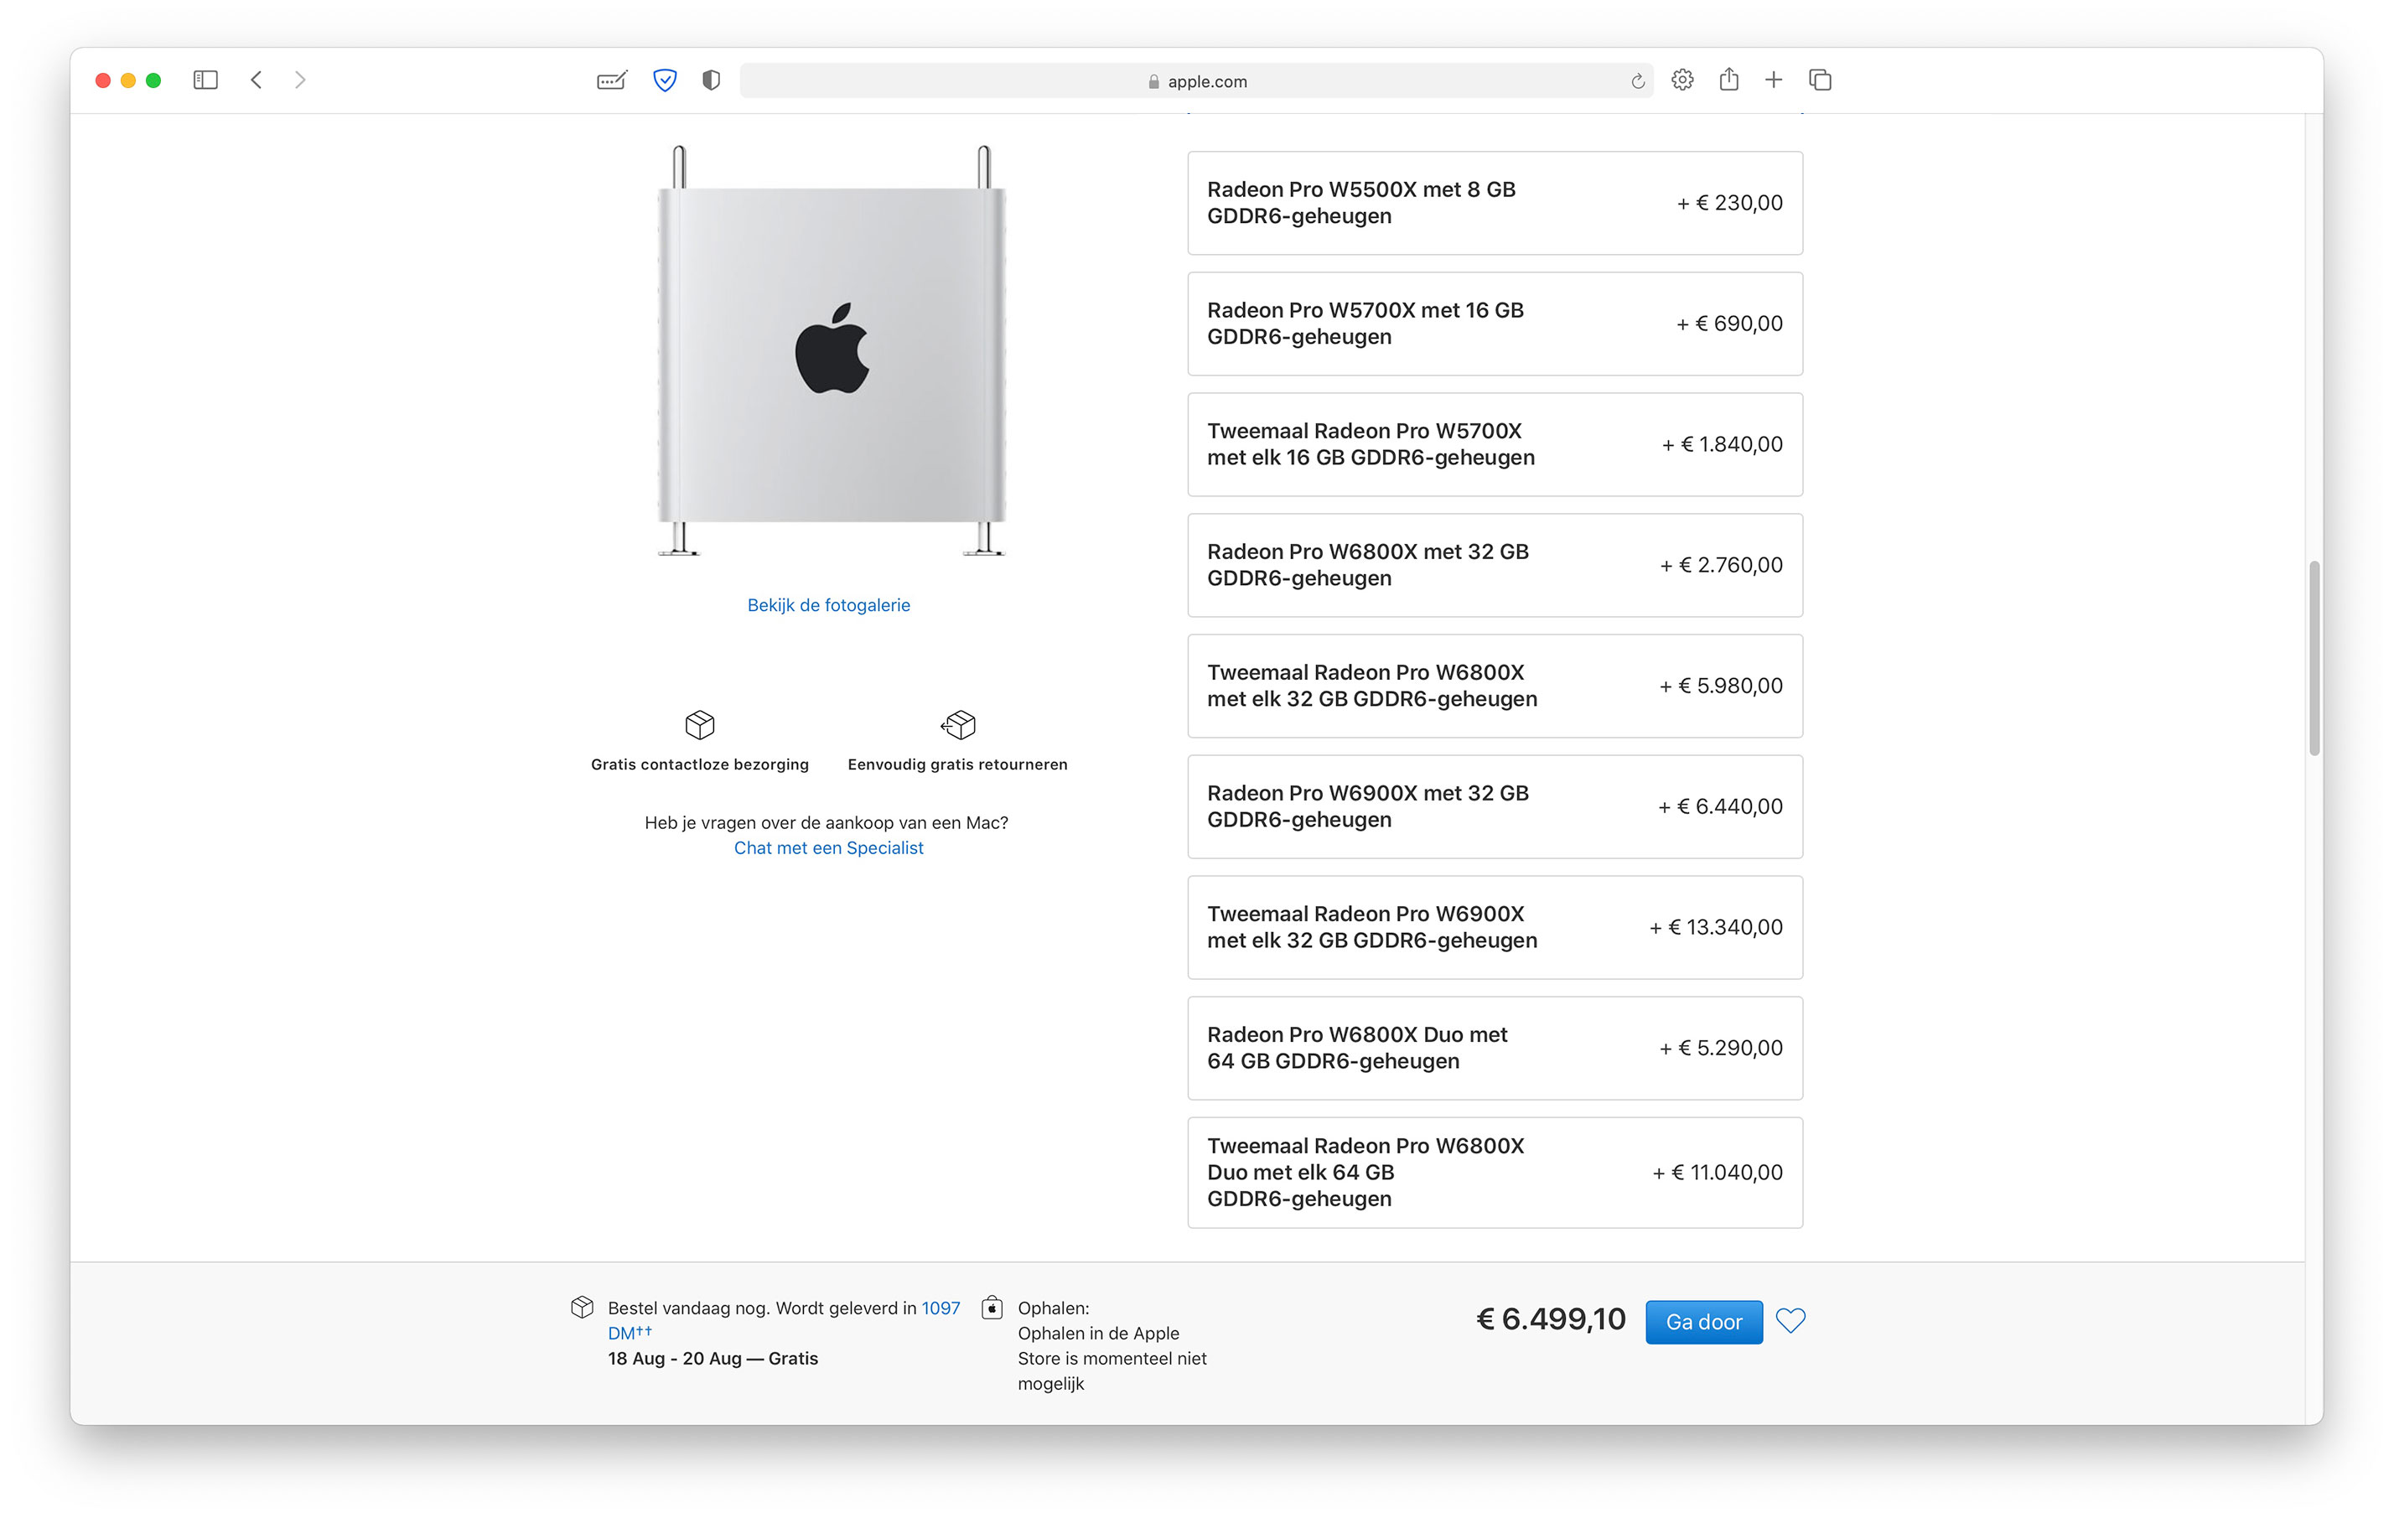
Task: Select Radeon Pro W5500X met 8 GB option
Action: [x=1495, y=203]
